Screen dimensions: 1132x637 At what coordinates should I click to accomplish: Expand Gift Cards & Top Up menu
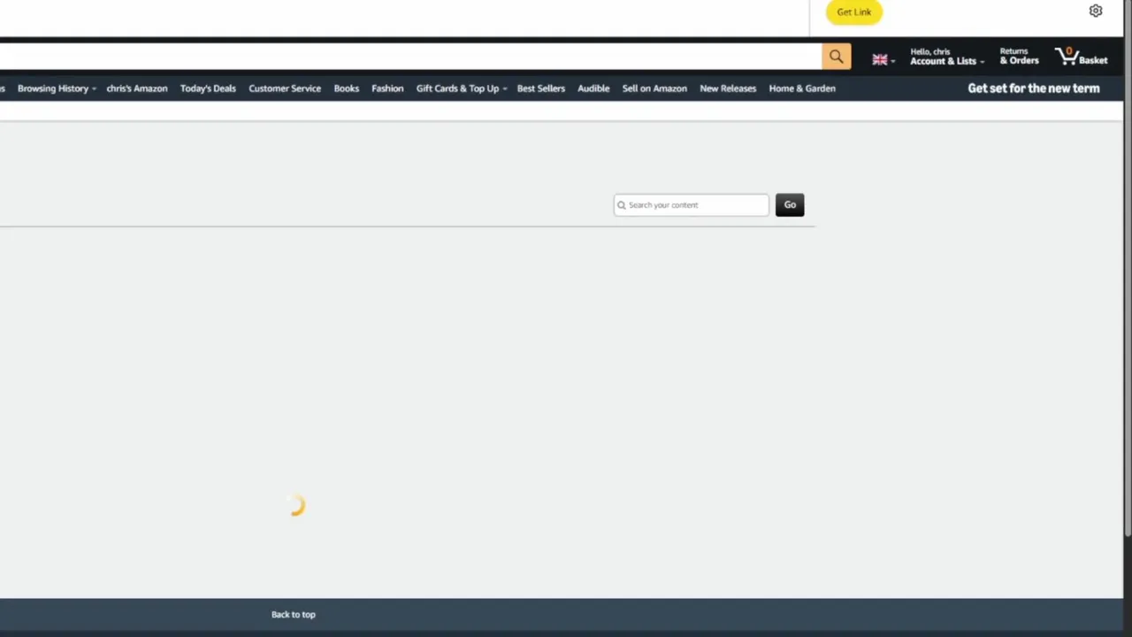tap(462, 88)
